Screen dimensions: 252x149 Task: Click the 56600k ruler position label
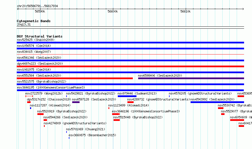point(113,11)
